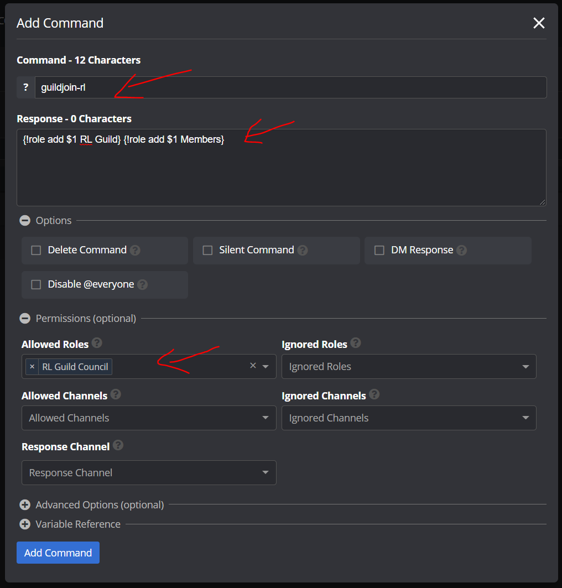Enable the Delete Command checkbox
562x588 pixels.
[36, 250]
